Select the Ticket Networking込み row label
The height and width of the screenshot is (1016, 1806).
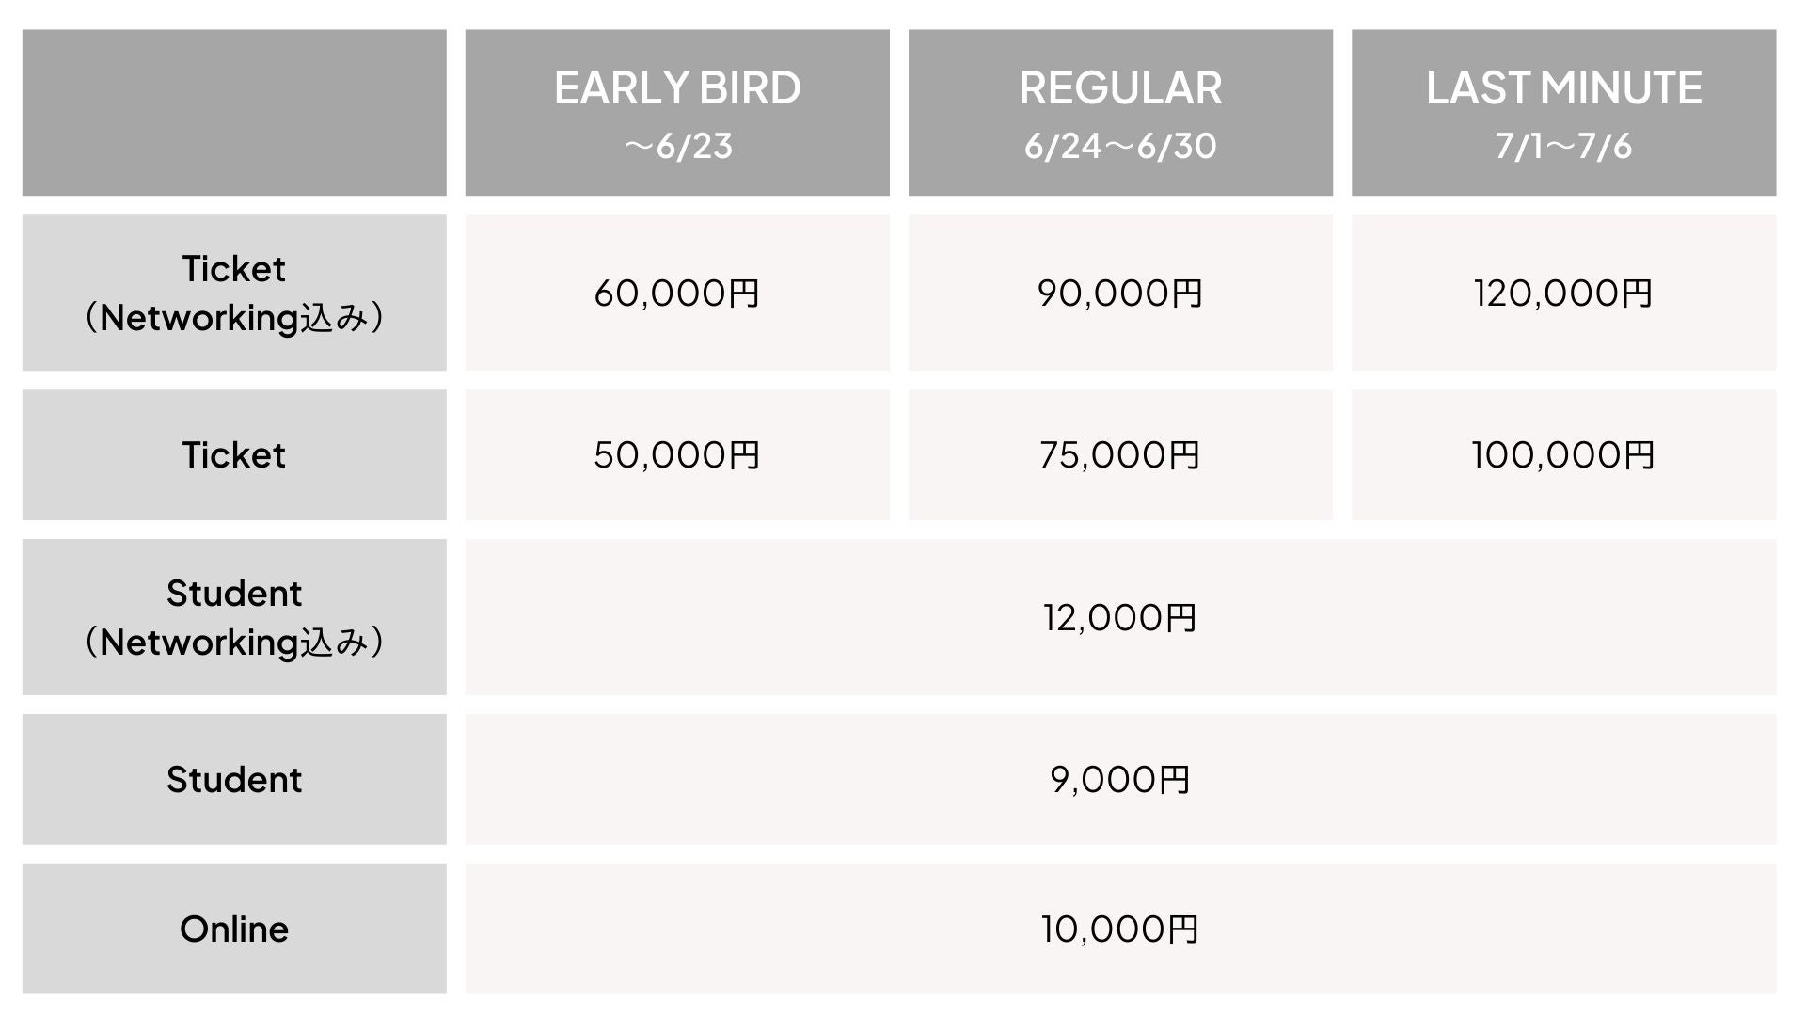[233, 293]
